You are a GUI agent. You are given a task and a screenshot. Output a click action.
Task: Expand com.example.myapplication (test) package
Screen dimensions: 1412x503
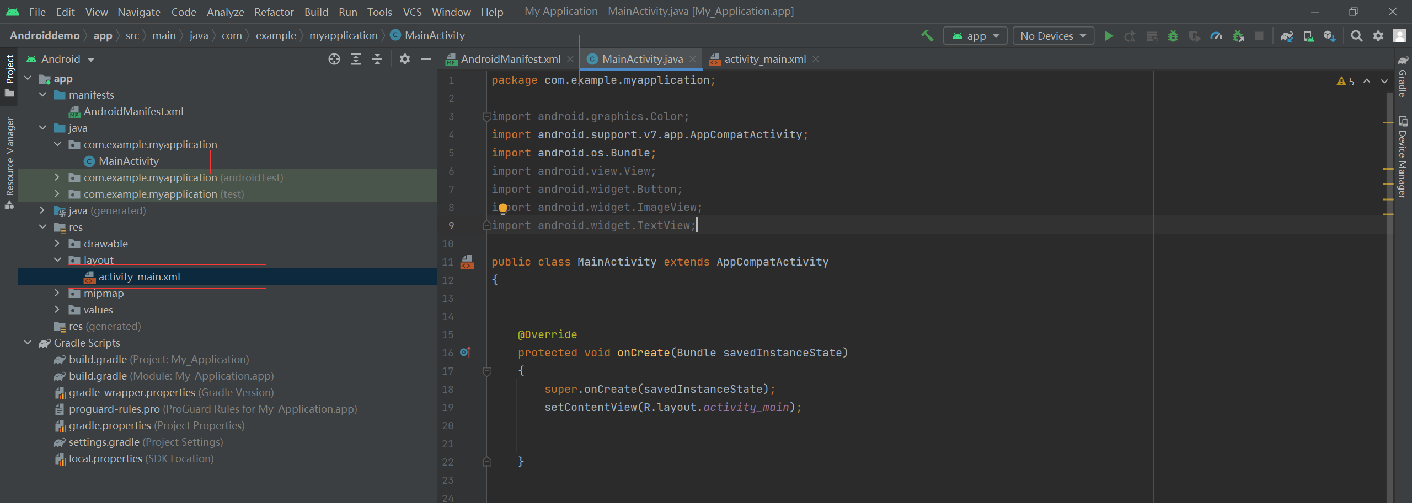click(x=57, y=194)
